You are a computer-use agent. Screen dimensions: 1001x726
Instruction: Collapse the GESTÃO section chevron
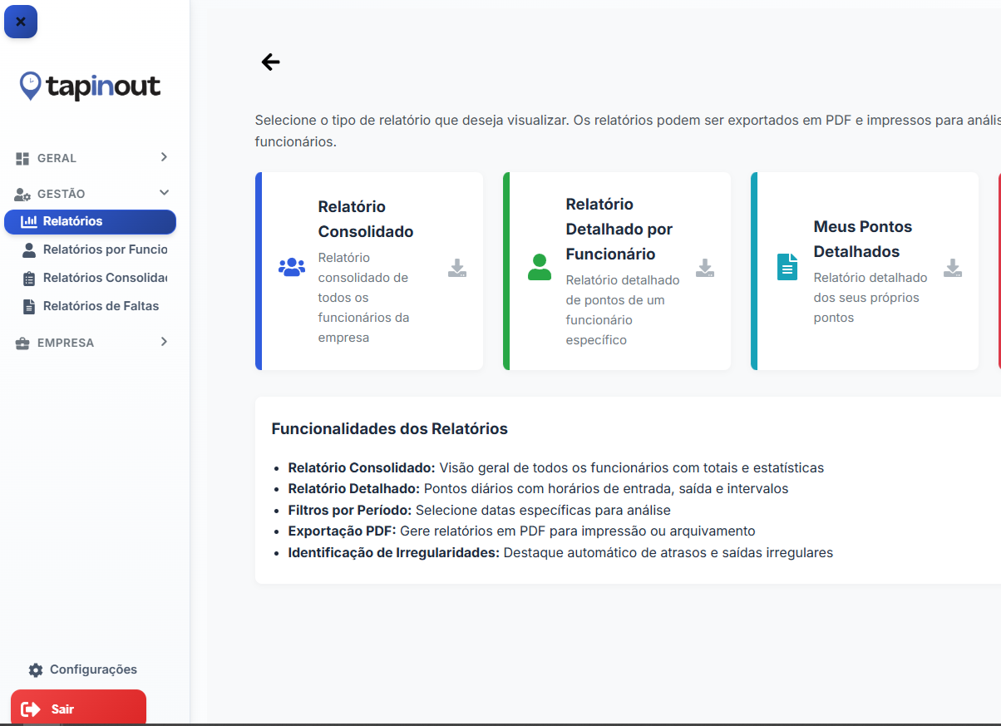tap(164, 193)
